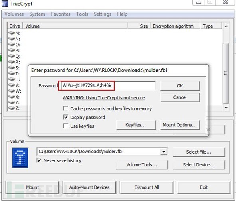Enable Cache passwords and keyfiles in memory

point(66,108)
